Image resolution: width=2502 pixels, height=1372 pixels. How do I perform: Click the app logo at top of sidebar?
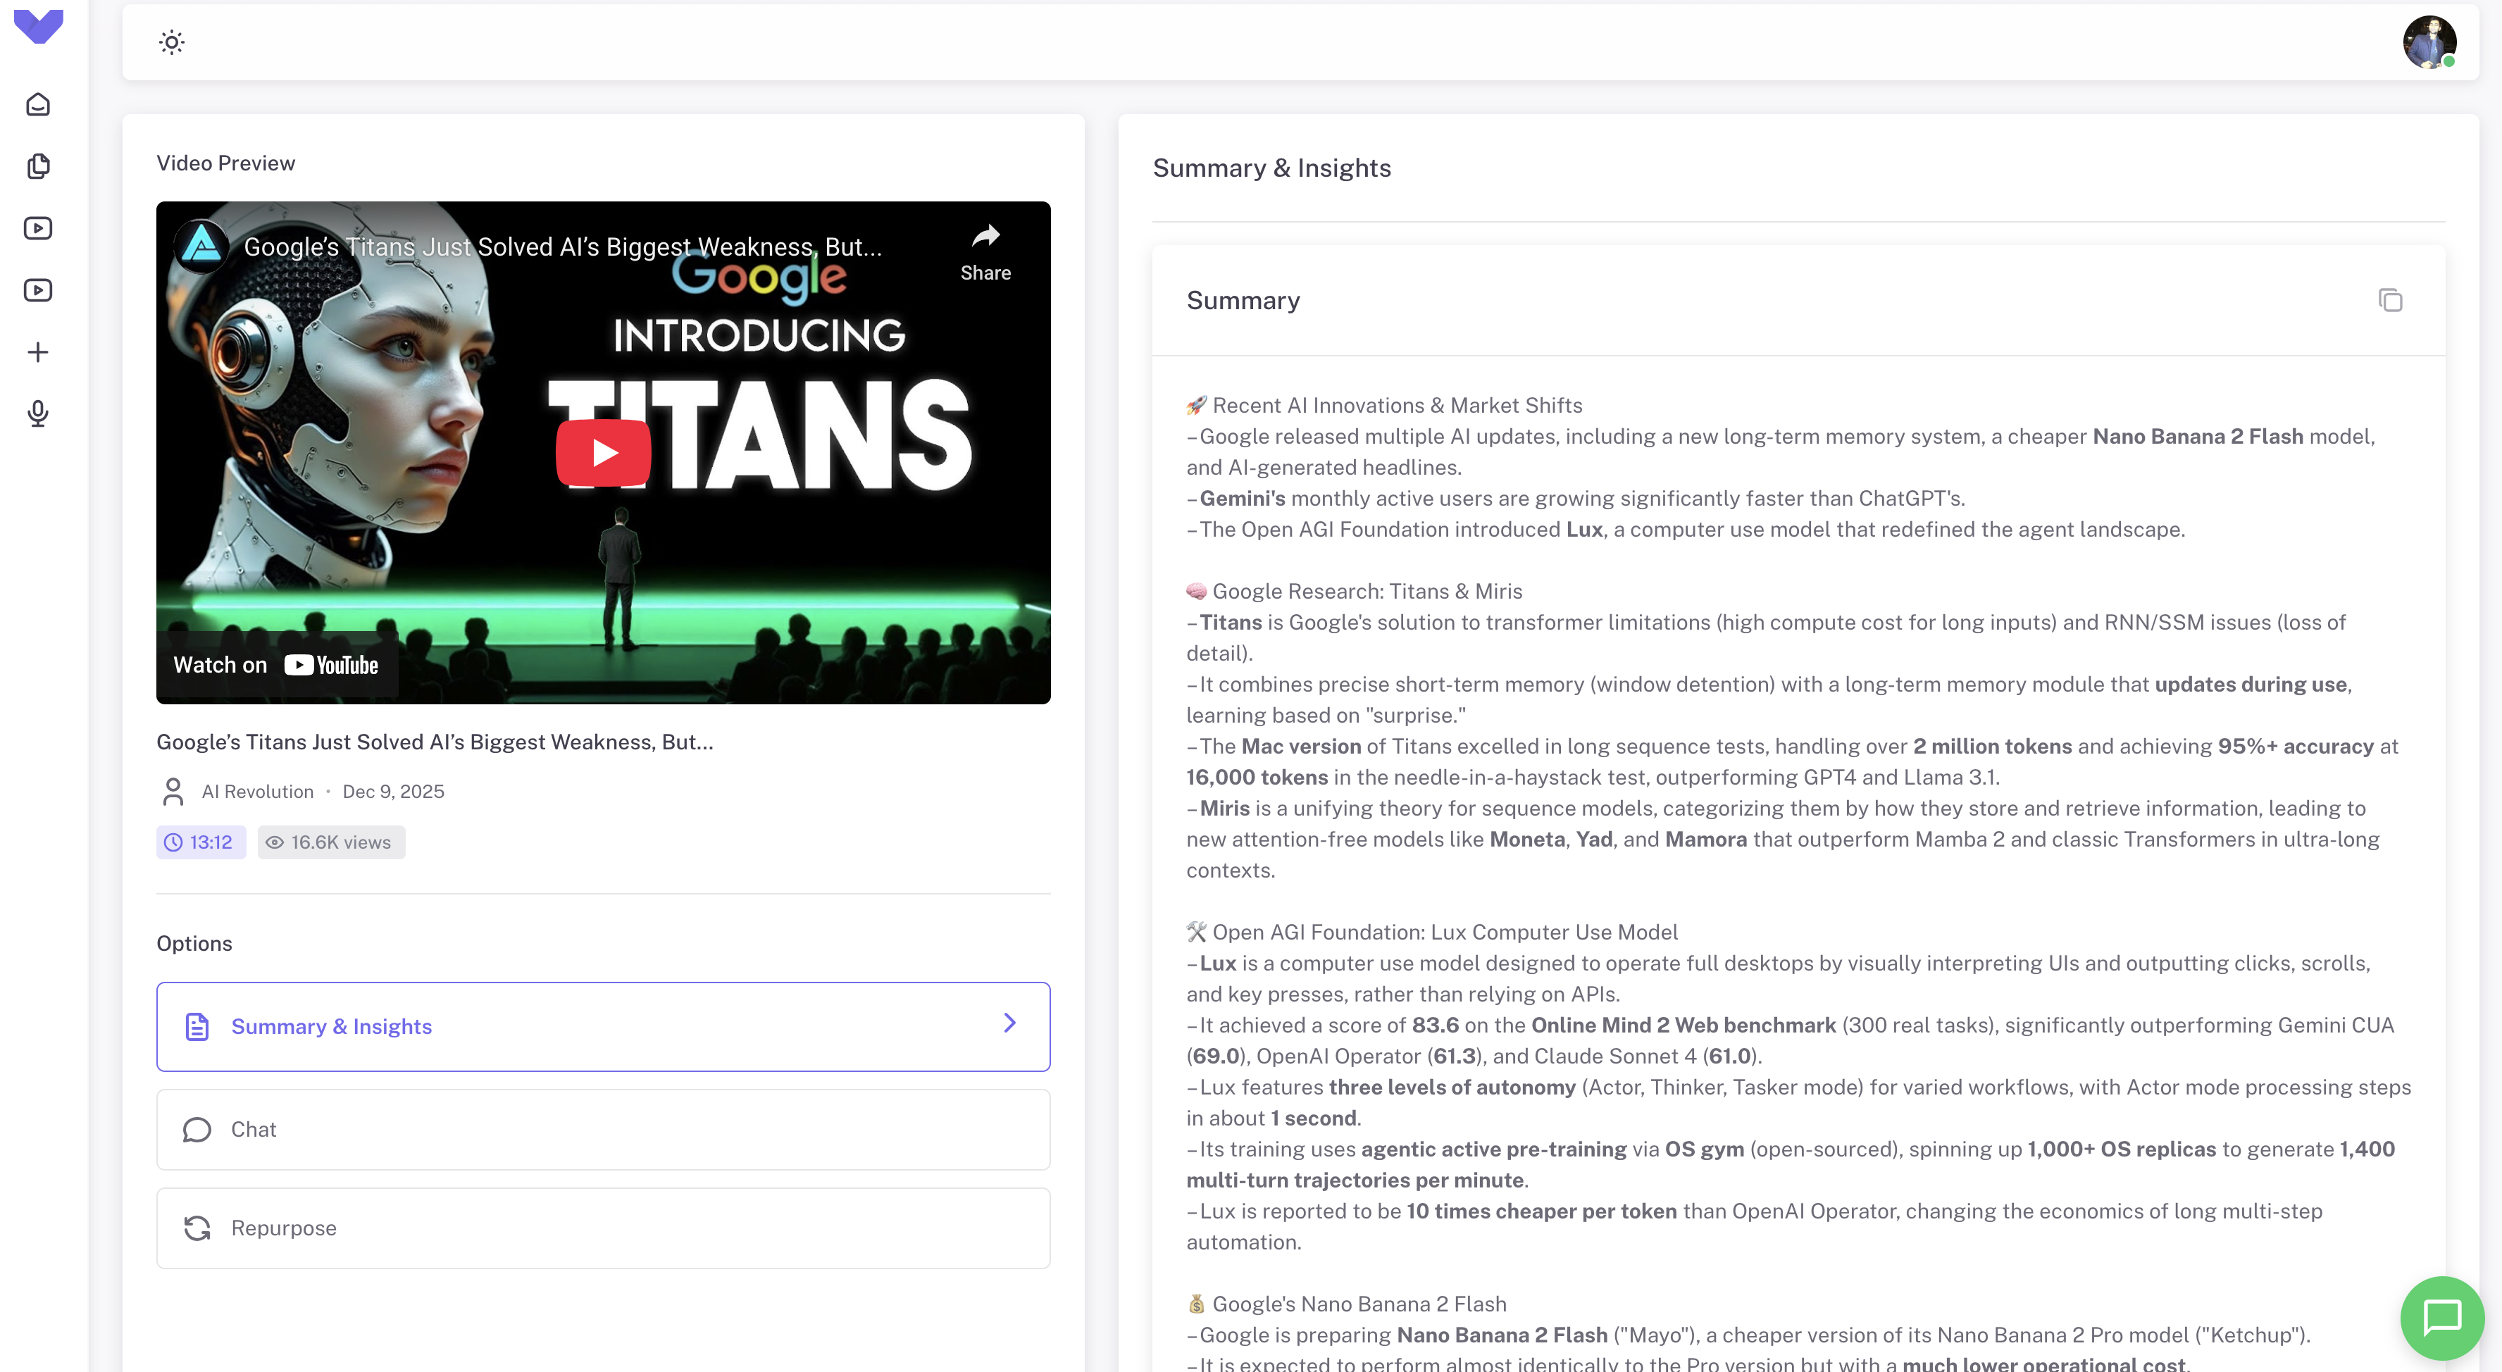click(38, 26)
